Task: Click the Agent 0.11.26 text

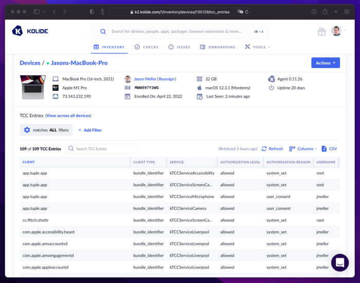Action: (x=290, y=79)
